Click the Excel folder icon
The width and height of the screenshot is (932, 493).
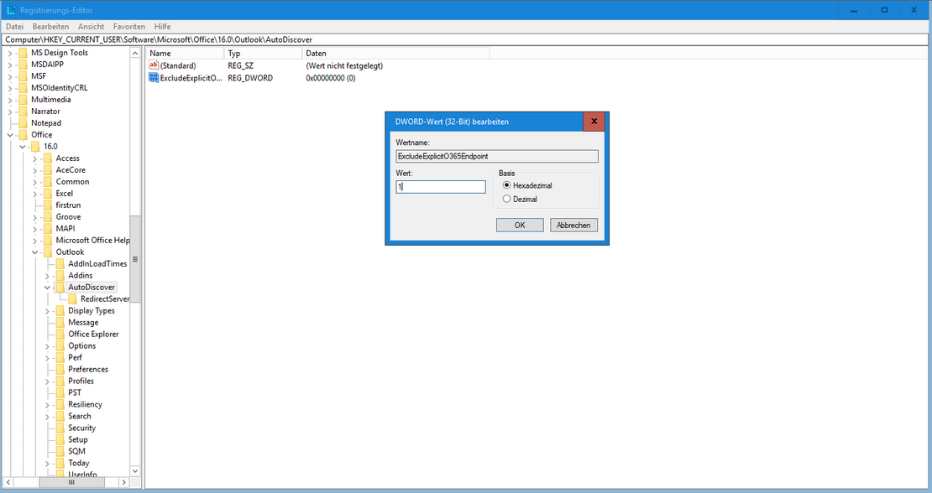pos(48,194)
